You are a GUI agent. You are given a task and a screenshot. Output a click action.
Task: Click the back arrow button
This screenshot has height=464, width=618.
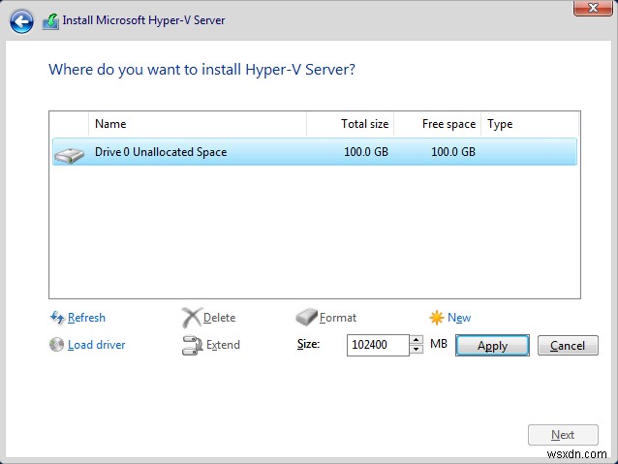point(21,20)
